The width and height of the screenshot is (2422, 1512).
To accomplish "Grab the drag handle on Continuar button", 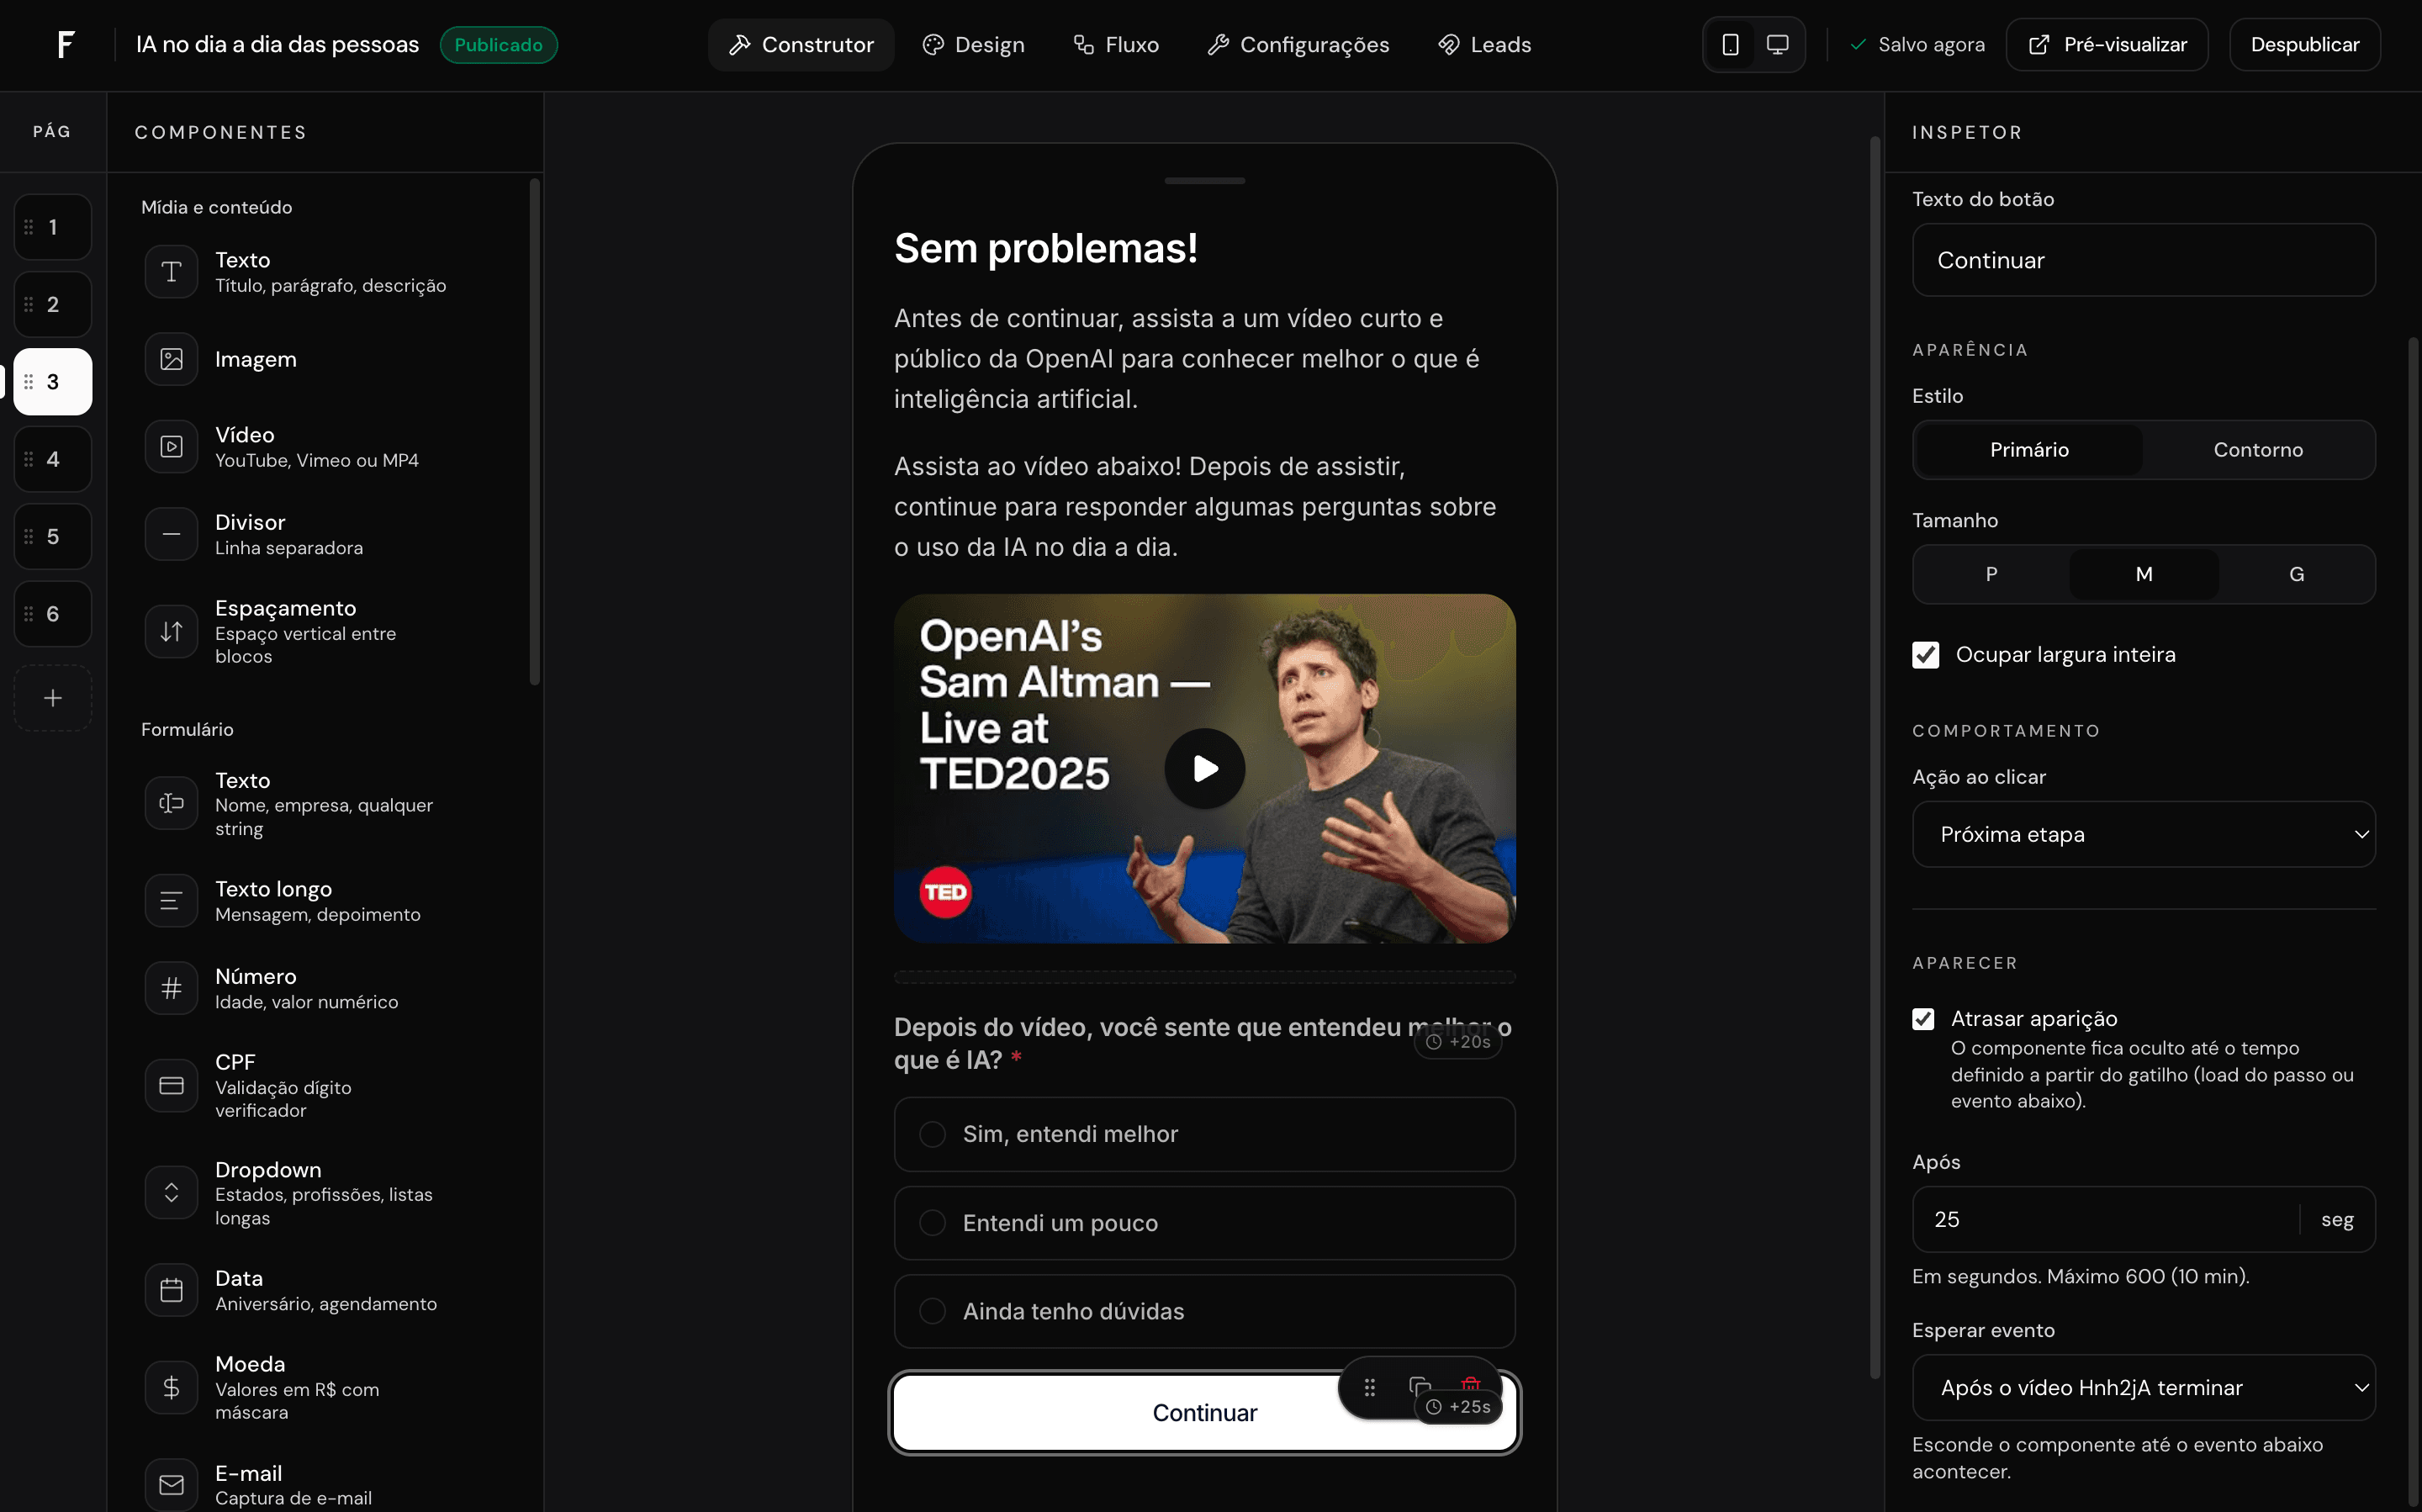I will click(x=1370, y=1387).
